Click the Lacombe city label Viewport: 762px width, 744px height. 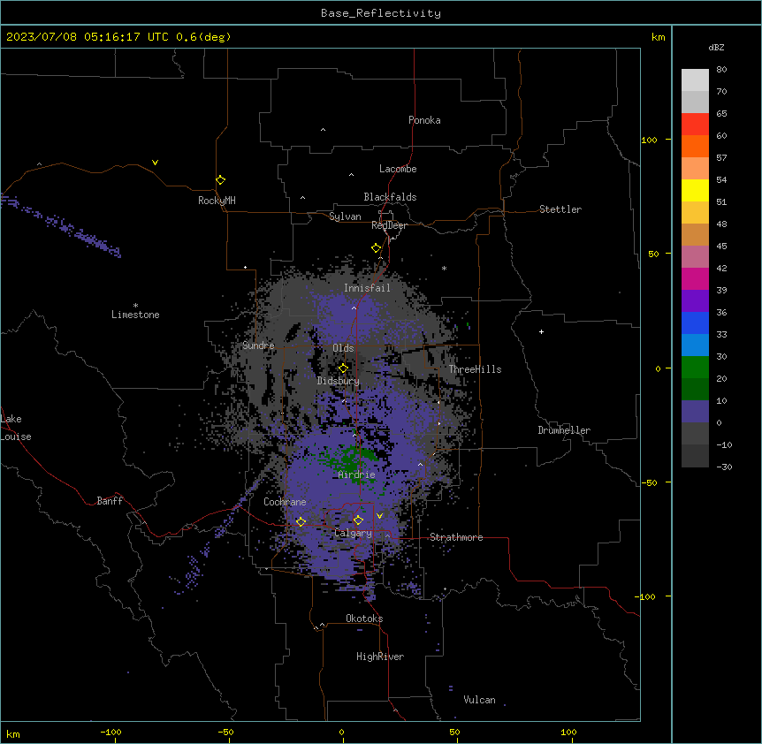(x=398, y=169)
